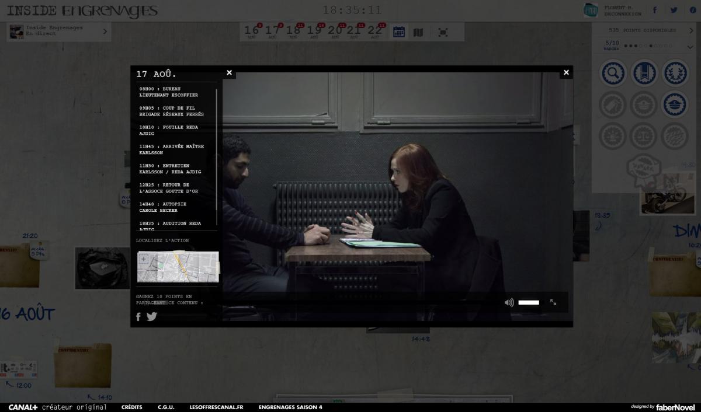Image resolution: width=701 pixels, height=412 pixels.
Task: Mute the video with the speaker icon
Action: coord(509,302)
